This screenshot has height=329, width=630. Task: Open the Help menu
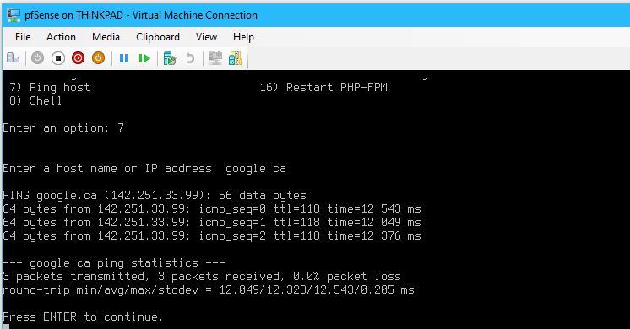tap(243, 37)
